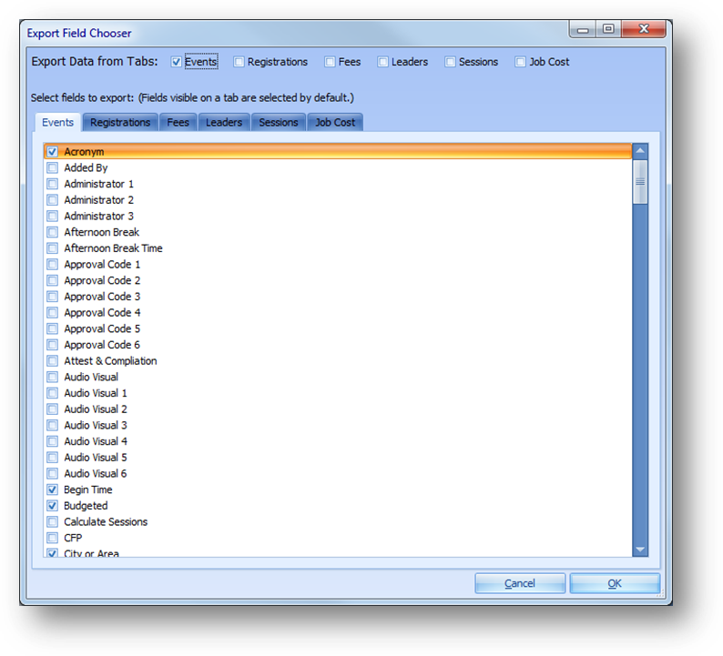This screenshot has height=656, width=723.
Task: Check the Afternoon Break Time field
Action: click(x=53, y=248)
